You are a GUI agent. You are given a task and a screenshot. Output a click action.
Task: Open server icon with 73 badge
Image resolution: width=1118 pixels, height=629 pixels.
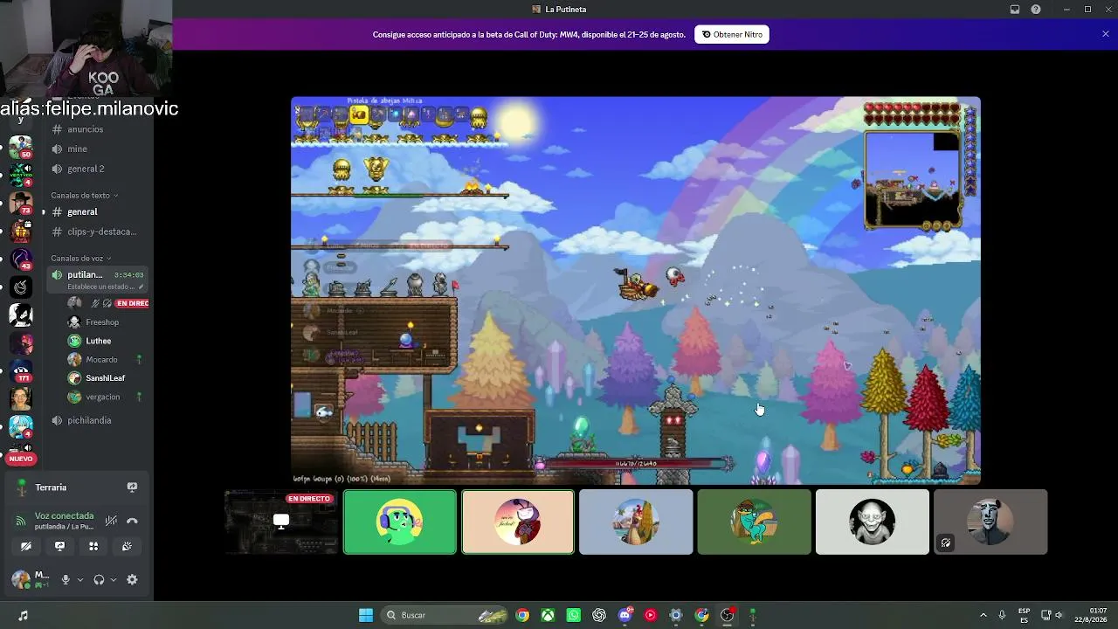(21, 204)
